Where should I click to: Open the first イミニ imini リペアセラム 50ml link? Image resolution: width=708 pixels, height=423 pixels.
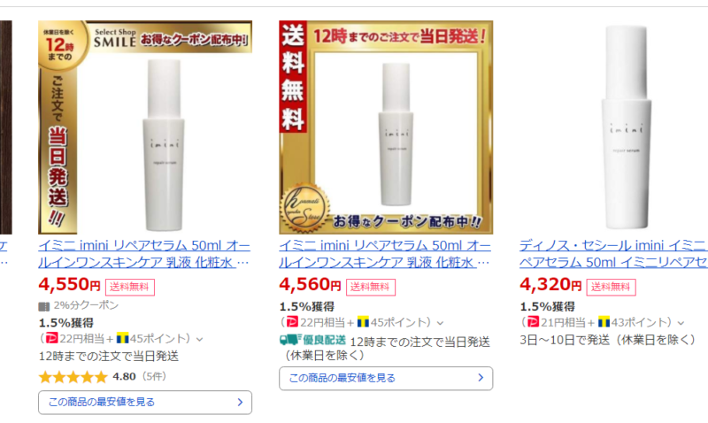click(x=144, y=254)
